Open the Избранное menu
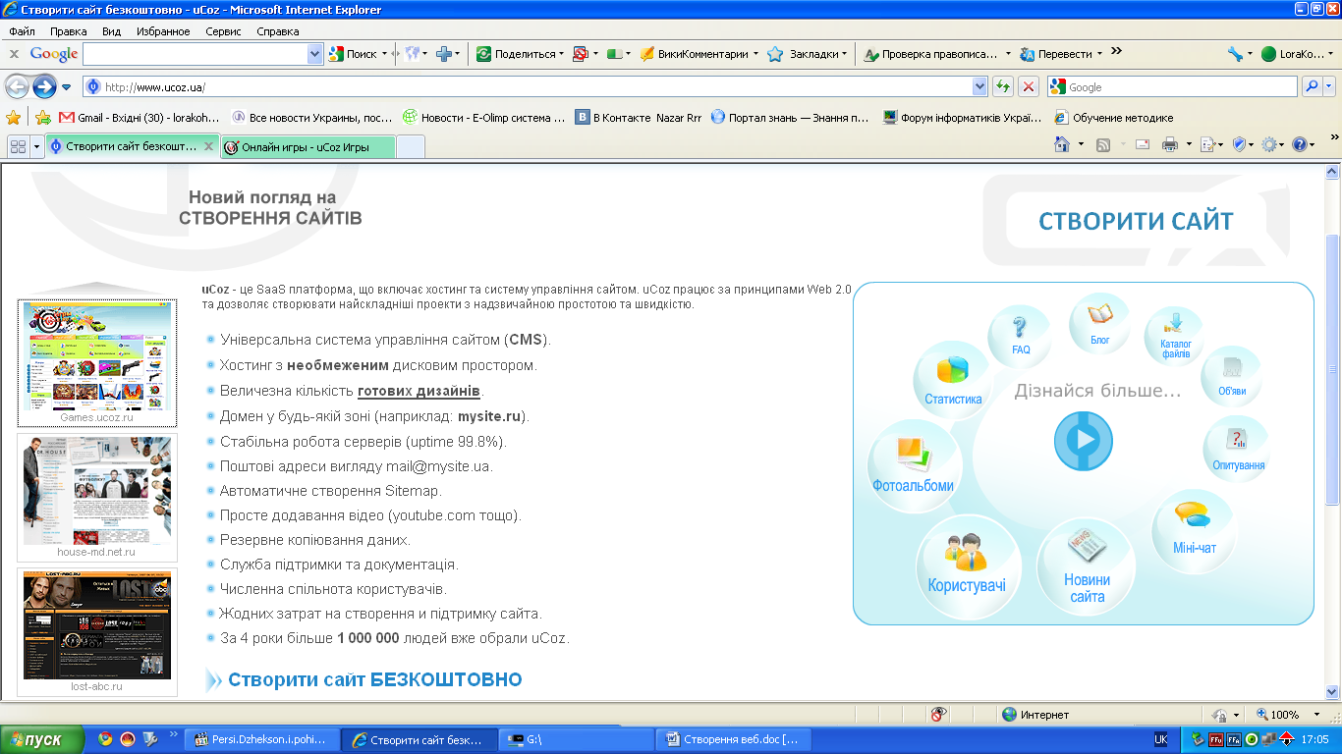The height and width of the screenshot is (754, 1342). [x=164, y=31]
